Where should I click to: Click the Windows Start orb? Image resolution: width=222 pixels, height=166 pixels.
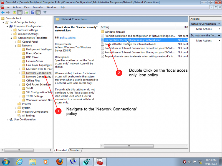(x=6, y=162)
